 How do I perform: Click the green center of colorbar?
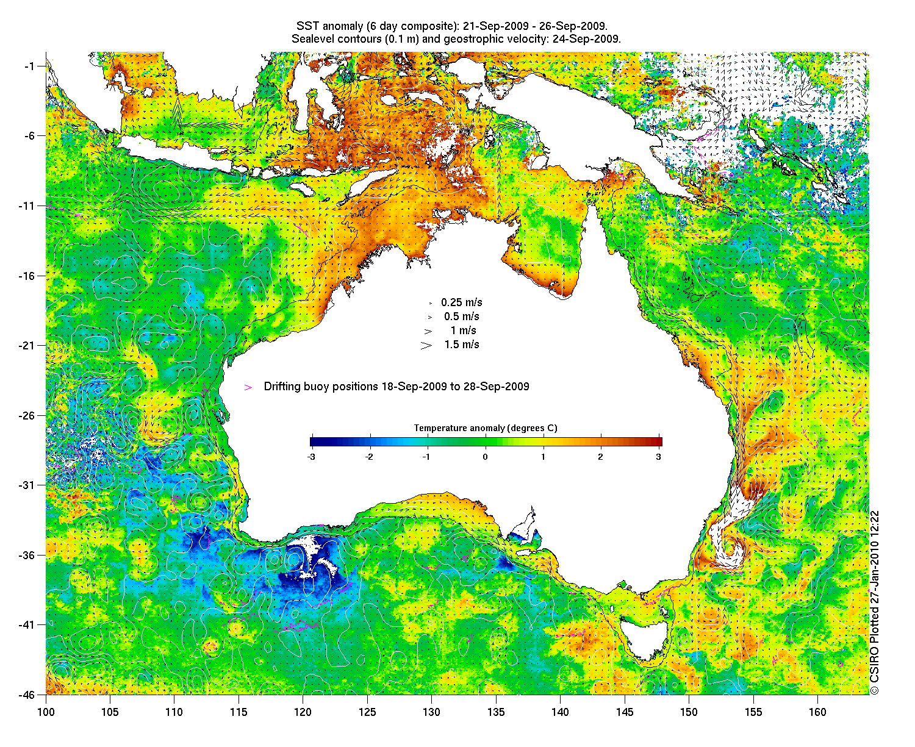click(486, 442)
